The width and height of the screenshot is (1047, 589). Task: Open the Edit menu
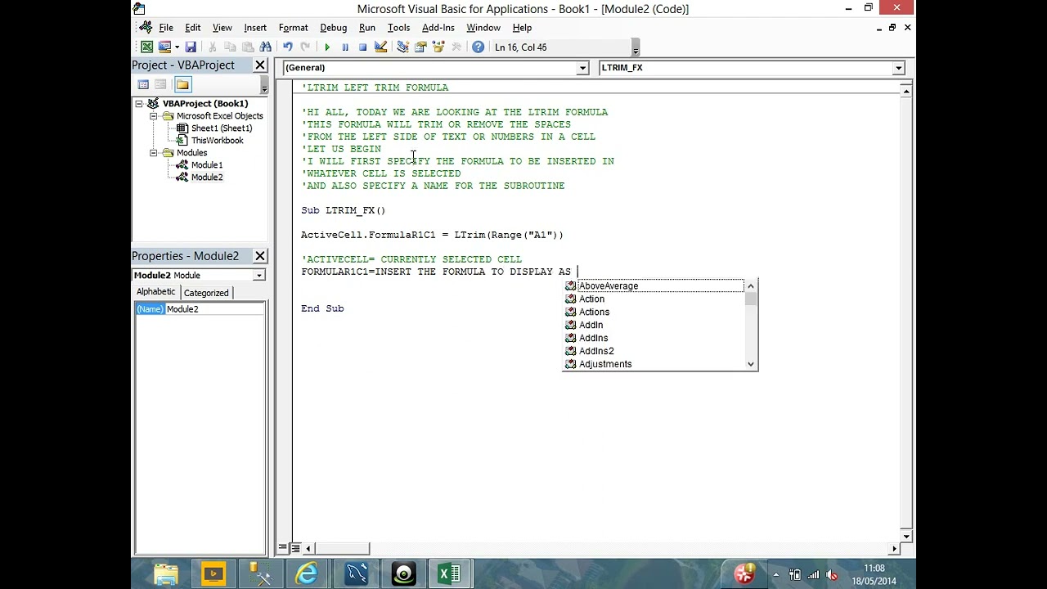pyautogui.click(x=193, y=28)
